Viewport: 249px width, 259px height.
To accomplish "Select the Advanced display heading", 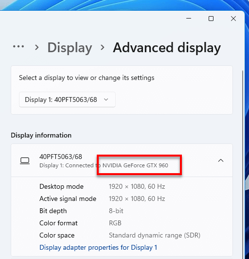I will [x=167, y=48].
